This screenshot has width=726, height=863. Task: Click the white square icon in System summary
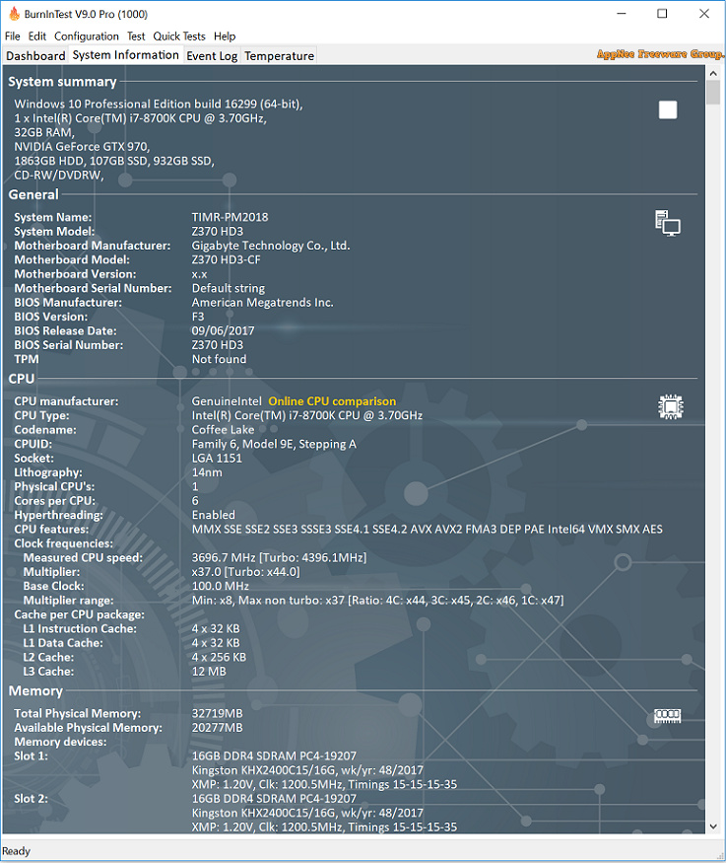point(668,109)
